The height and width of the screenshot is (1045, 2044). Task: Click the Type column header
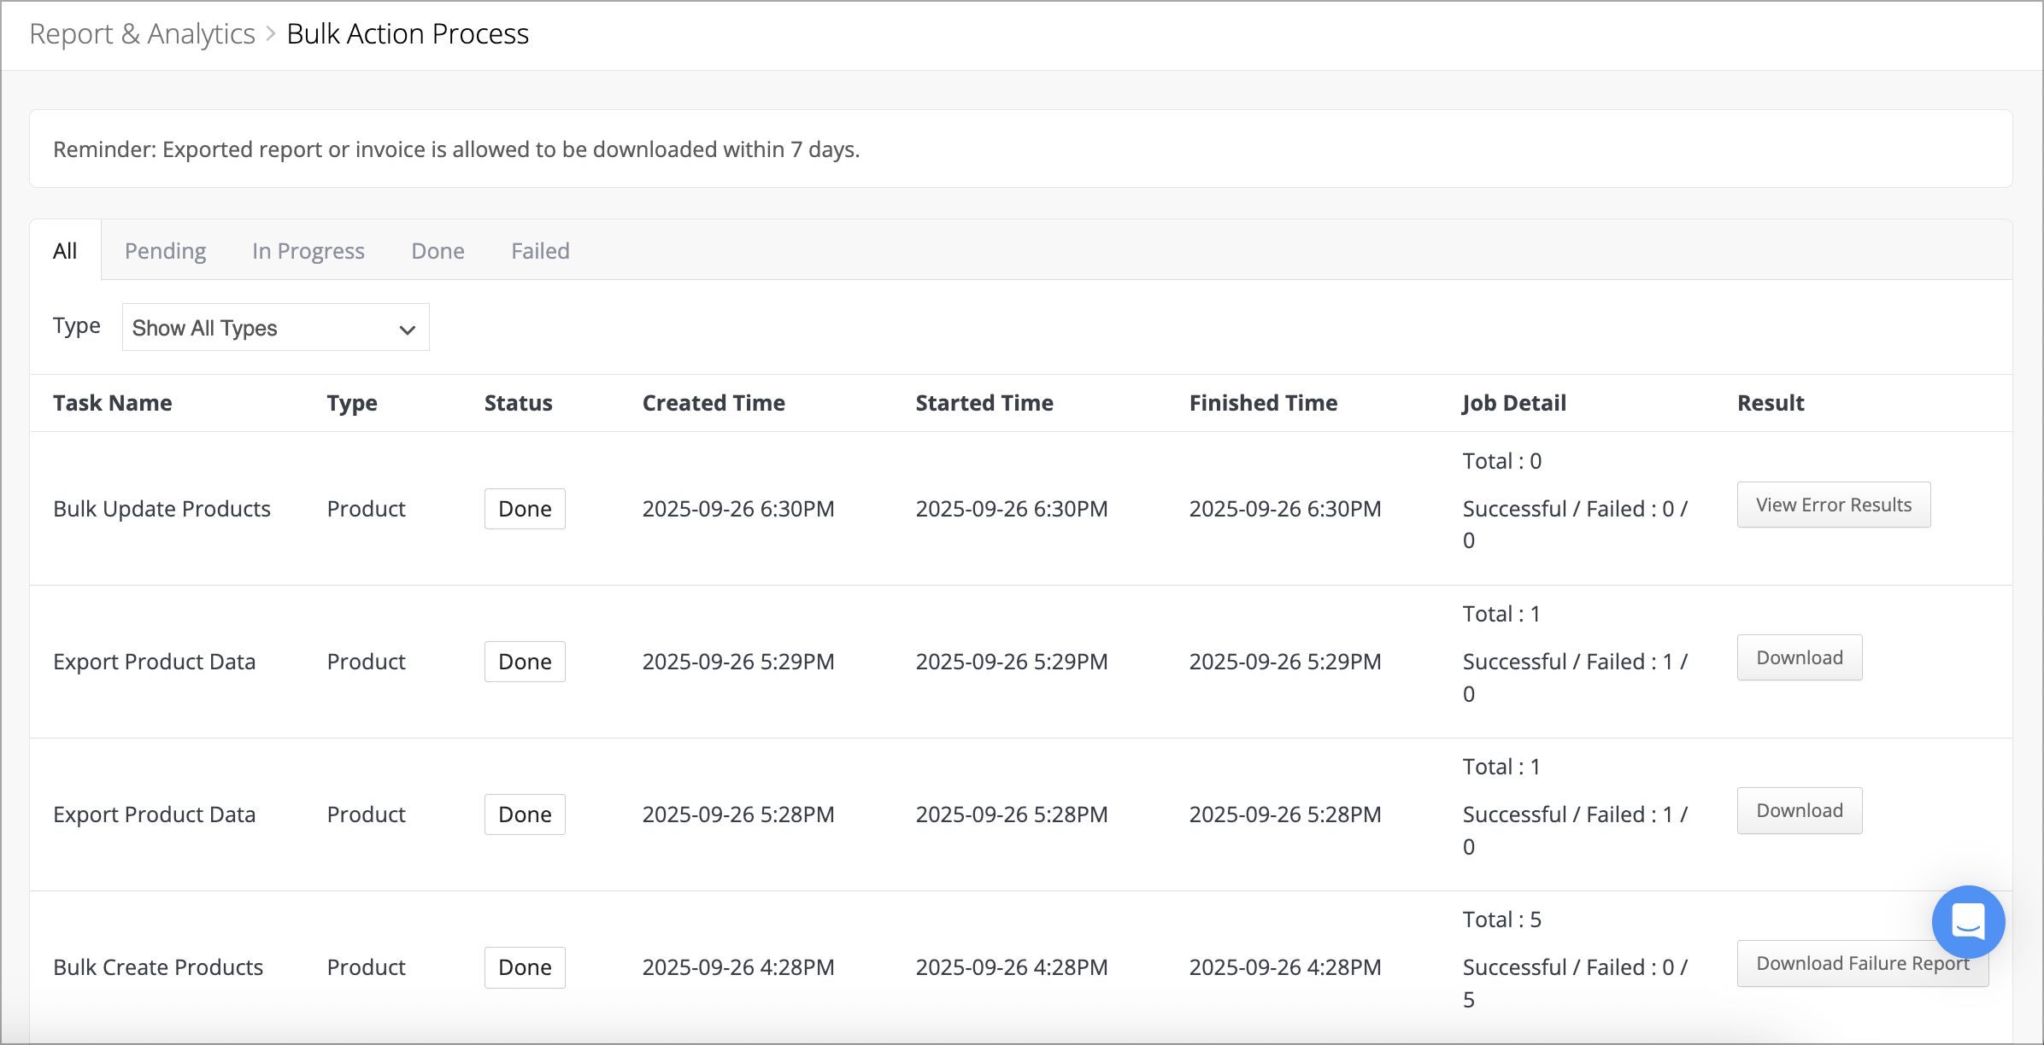coord(352,403)
